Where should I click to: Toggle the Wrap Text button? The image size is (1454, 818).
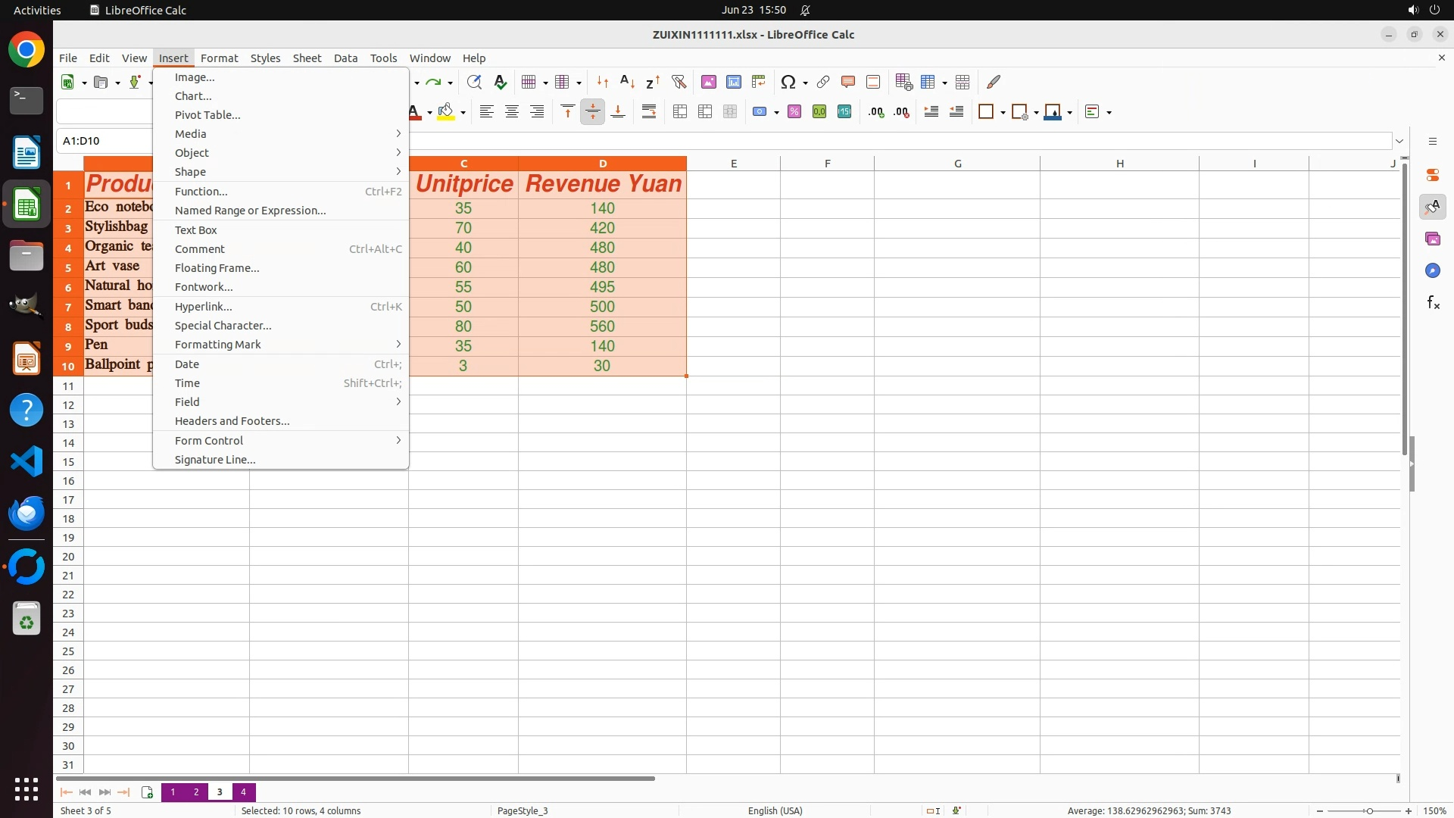click(x=649, y=112)
